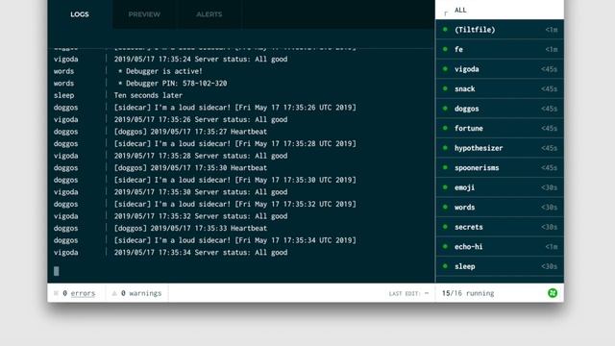Viewport: 615px width, 346px height.
Task: Select the sleep resource in sidebar
Action: point(500,266)
